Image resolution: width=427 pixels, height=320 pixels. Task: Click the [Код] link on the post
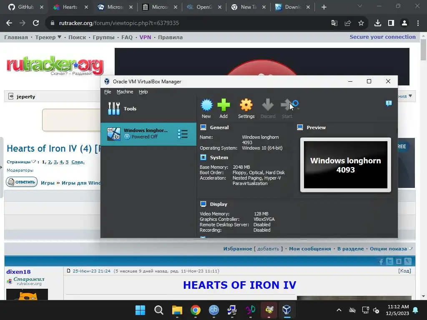(x=404, y=271)
